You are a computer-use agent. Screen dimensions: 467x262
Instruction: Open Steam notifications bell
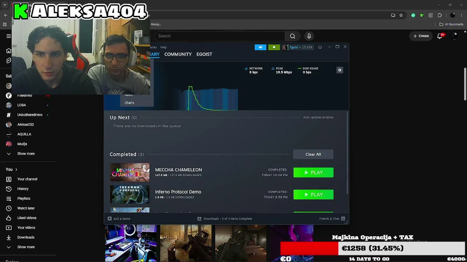274,47
